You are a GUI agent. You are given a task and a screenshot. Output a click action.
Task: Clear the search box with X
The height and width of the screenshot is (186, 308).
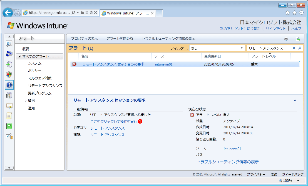tap(294, 48)
